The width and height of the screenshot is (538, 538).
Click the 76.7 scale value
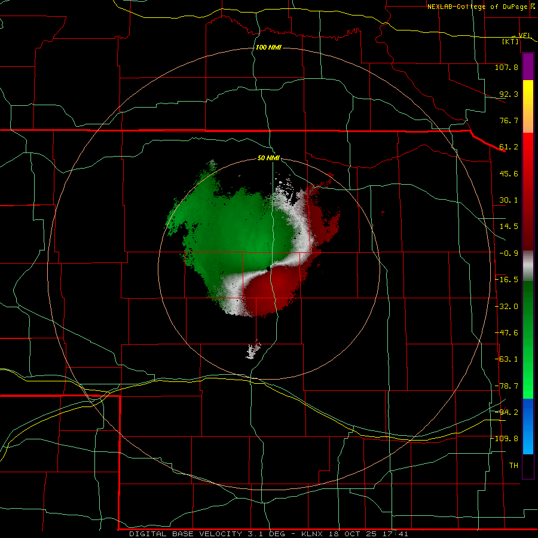[x=509, y=120]
